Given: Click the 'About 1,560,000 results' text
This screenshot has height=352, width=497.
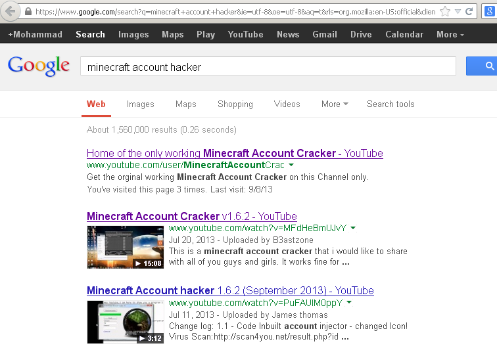Looking at the screenshot, I should [x=162, y=130].
